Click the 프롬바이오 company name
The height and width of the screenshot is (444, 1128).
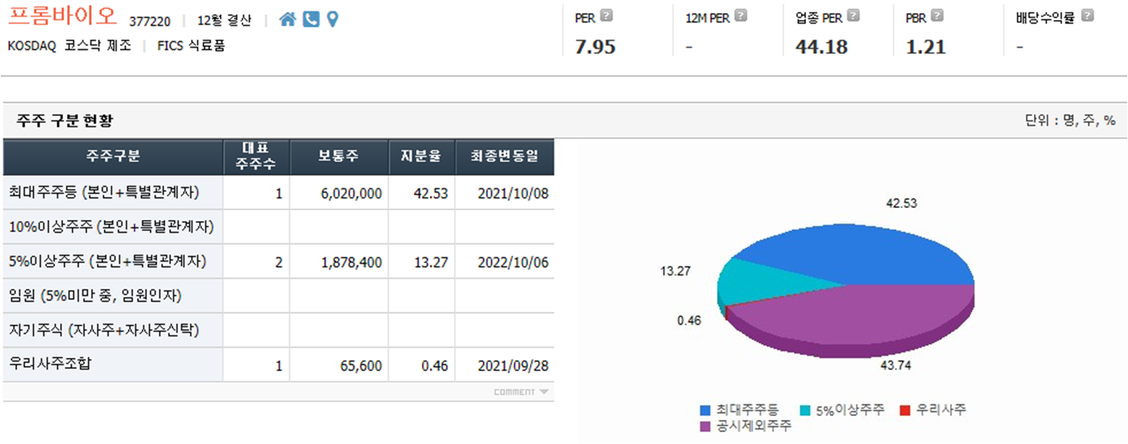pos(62,16)
